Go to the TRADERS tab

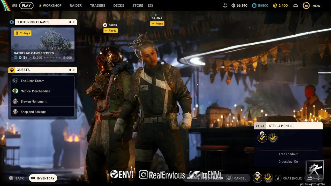tap(97, 5)
